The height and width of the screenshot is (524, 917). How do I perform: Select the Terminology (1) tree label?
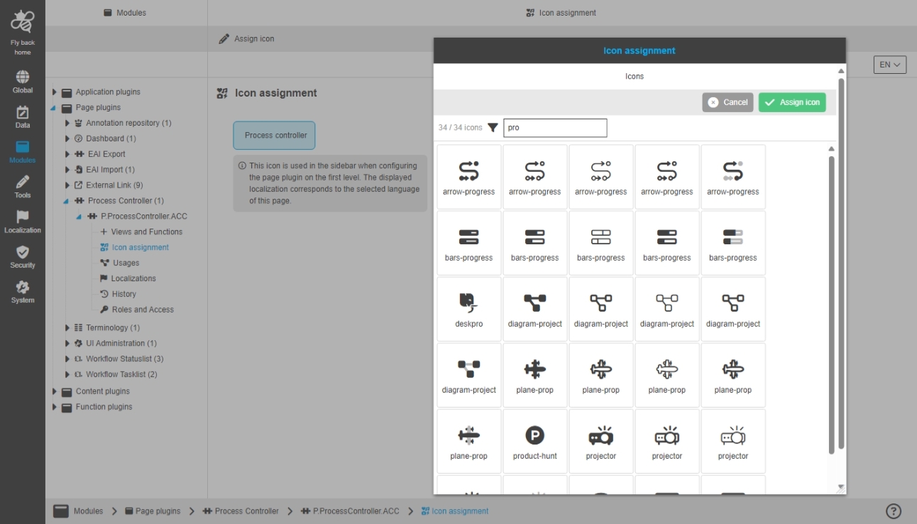pos(113,328)
